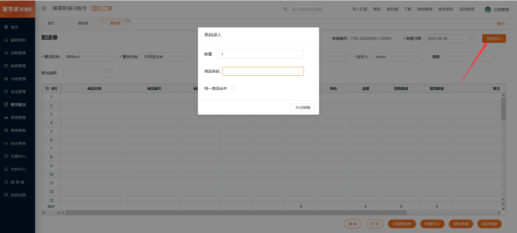Click the sidebar collapse menu icon
This screenshot has width=517, height=233.
pos(44,9)
